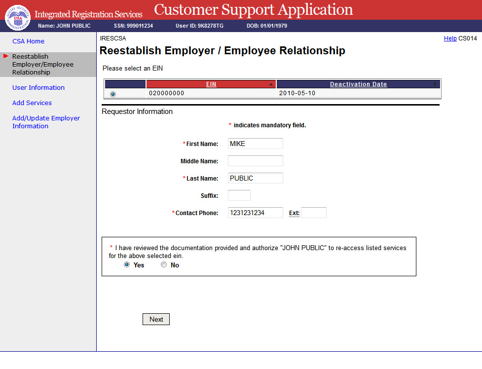Image resolution: width=482 pixels, height=369 pixels.
Task: Choose No for the authorization statement
Action: (x=164, y=265)
